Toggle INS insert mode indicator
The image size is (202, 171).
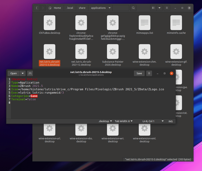click(171, 121)
